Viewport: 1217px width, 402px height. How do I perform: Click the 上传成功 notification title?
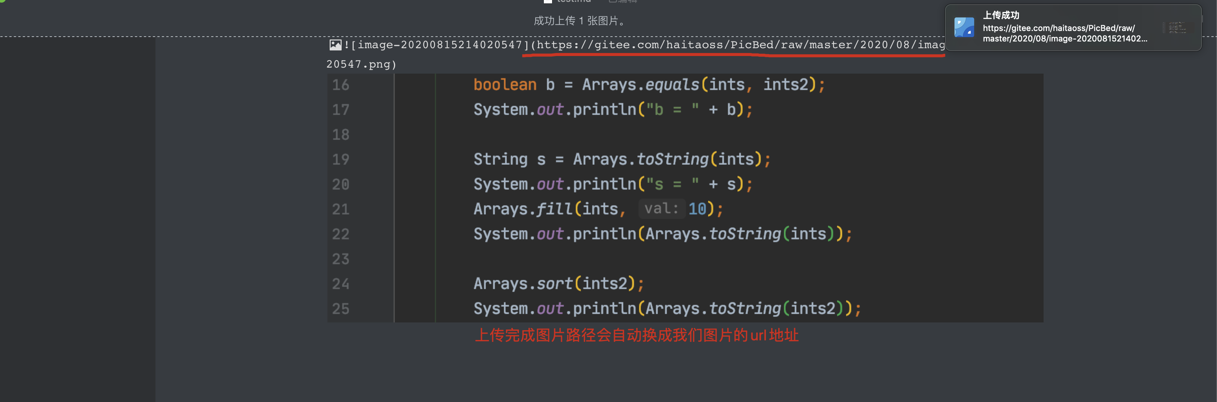(x=1001, y=15)
